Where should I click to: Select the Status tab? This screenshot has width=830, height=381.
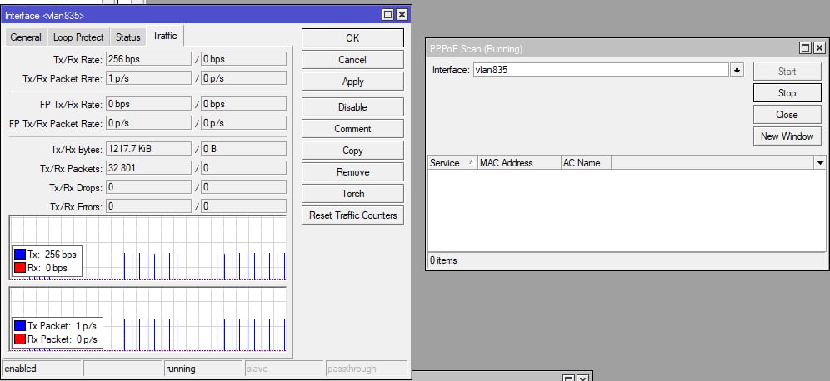127,37
